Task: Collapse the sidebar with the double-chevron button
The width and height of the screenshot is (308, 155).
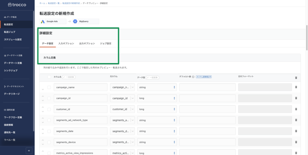Action: 29,151
